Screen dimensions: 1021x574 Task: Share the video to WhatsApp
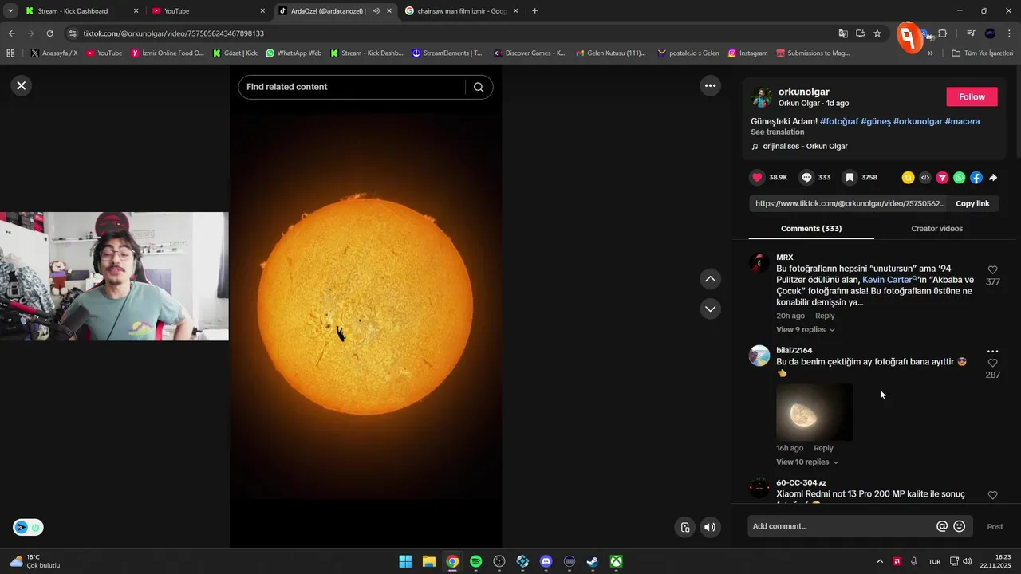[959, 178]
